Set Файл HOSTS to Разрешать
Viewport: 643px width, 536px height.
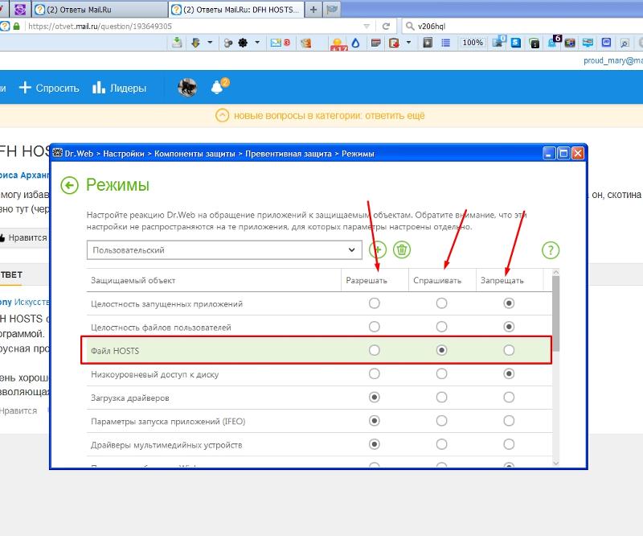click(x=374, y=350)
